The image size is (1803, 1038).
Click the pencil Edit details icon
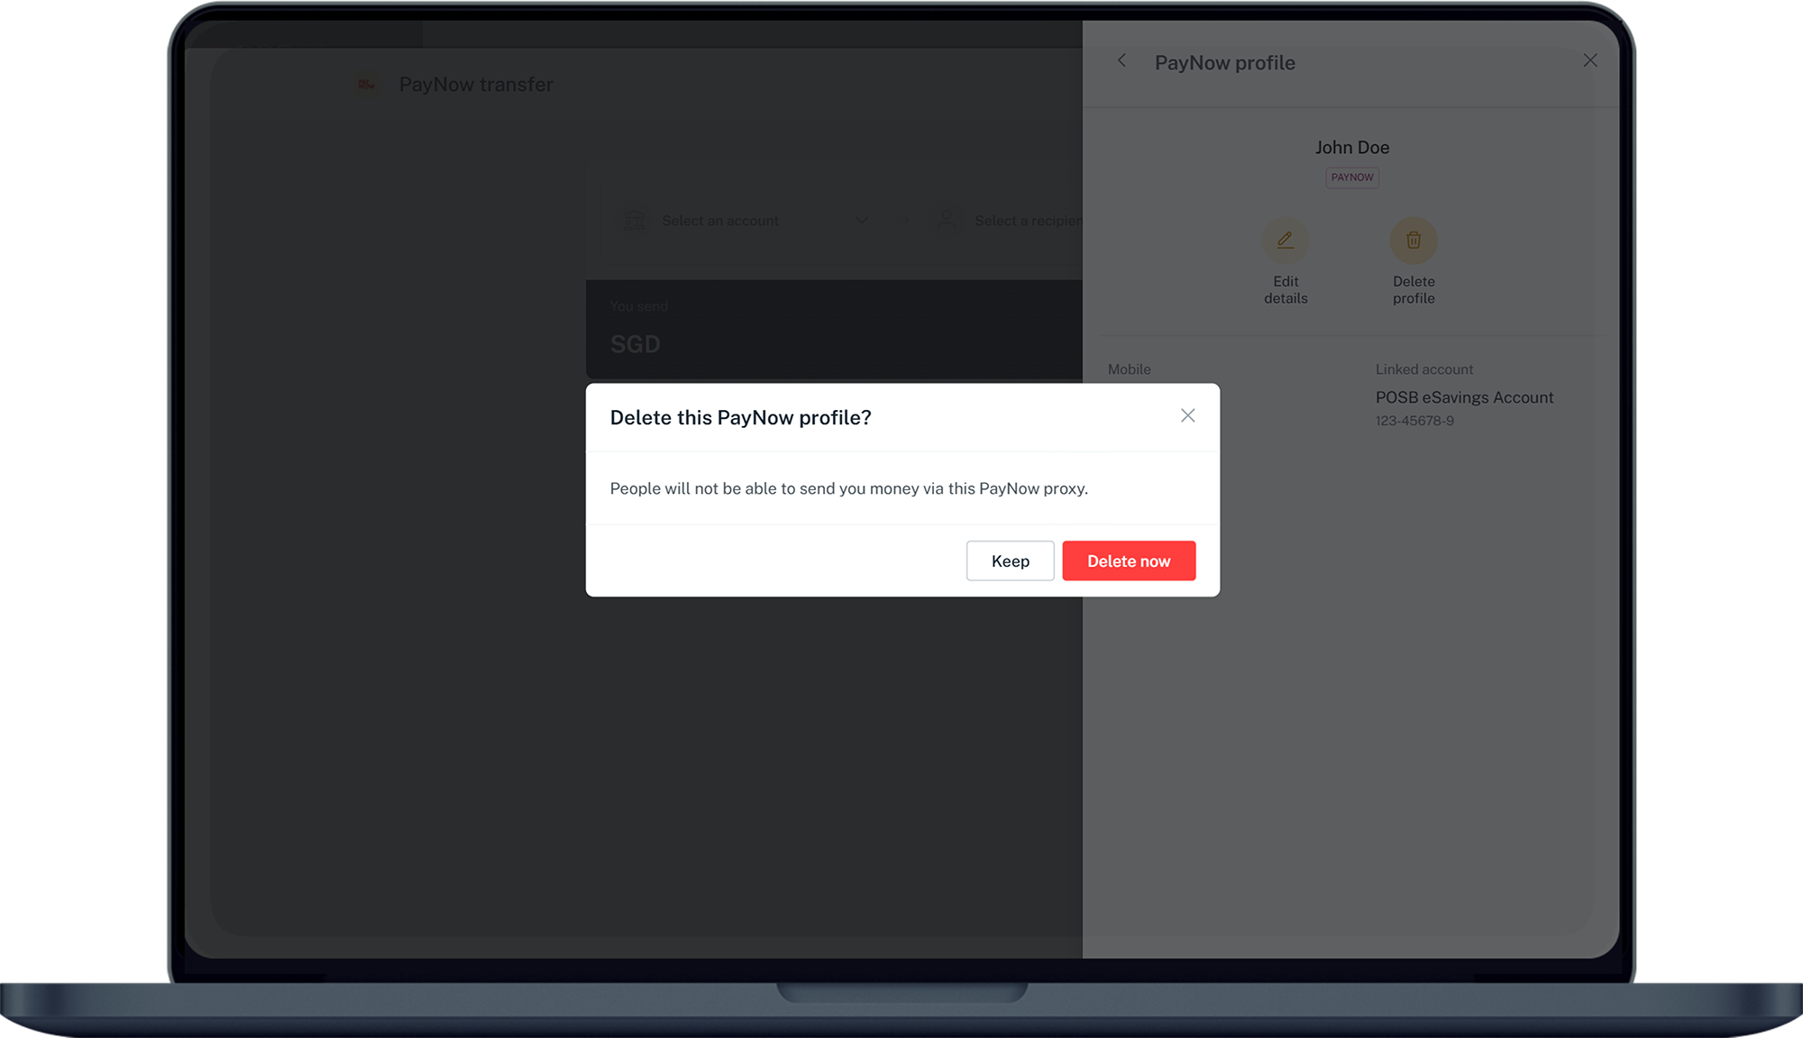click(1285, 241)
